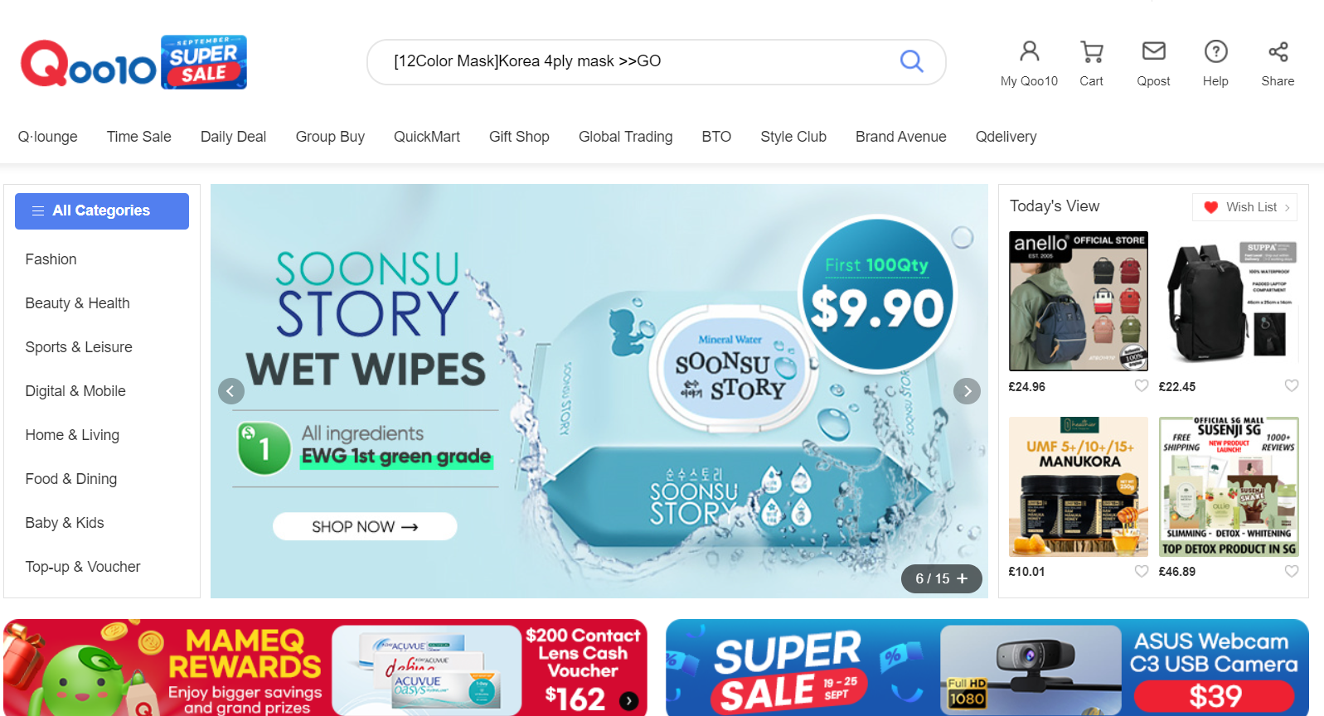Open the shopping Cart icon
Image resolution: width=1324 pixels, height=716 pixels.
[1091, 52]
